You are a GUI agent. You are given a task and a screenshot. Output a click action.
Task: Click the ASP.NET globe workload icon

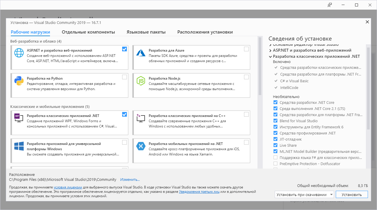(x=19, y=53)
